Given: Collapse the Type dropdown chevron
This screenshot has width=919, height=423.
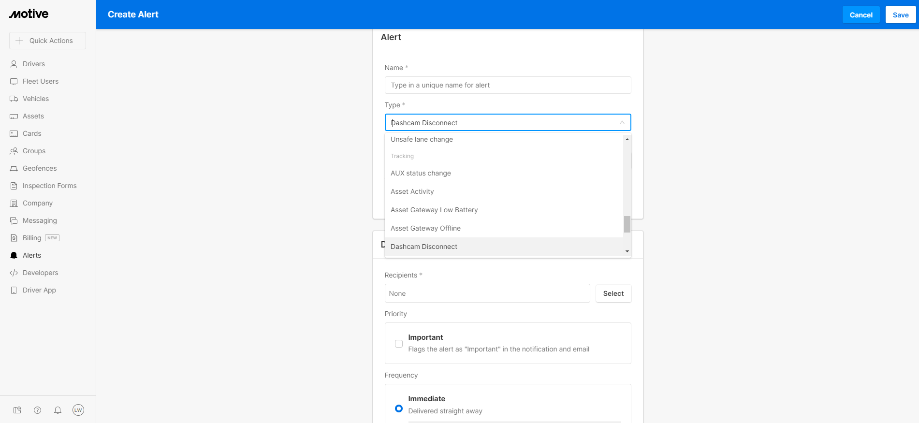Looking at the screenshot, I should [622, 123].
